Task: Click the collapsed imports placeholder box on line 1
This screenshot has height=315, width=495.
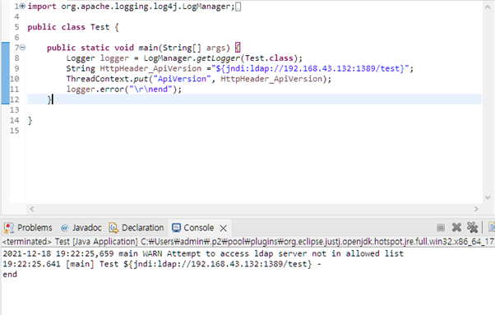Action: (x=238, y=7)
